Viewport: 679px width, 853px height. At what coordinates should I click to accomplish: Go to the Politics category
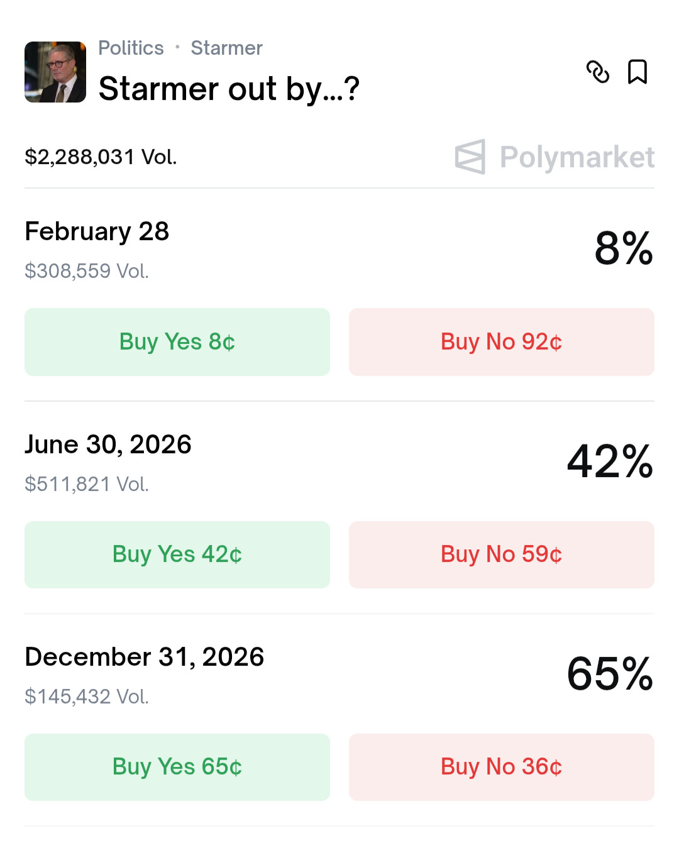(131, 48)
